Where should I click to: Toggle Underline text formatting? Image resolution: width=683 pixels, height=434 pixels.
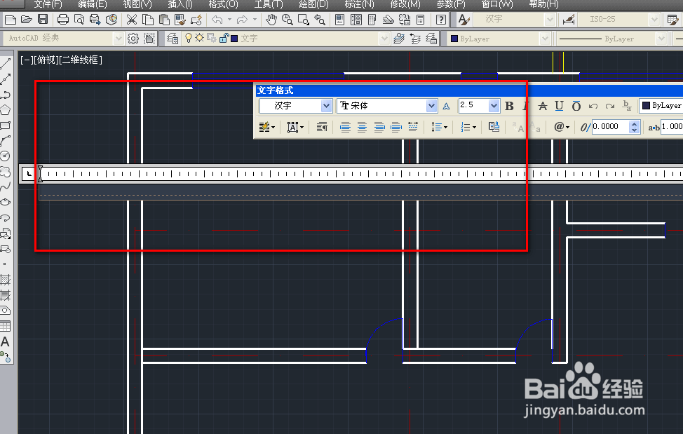[560, 106]
